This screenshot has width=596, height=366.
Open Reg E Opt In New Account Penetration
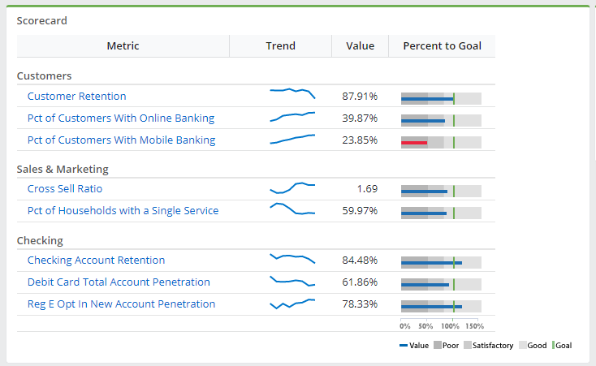click(x=121, y=304)
